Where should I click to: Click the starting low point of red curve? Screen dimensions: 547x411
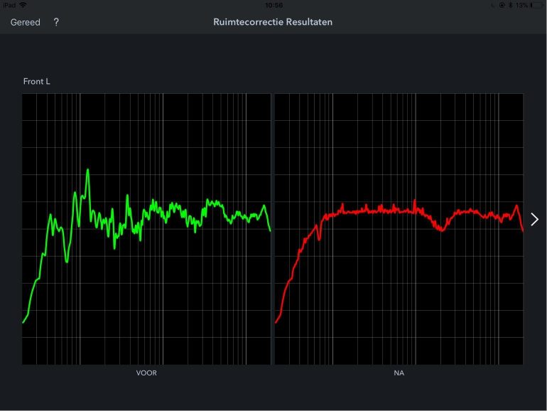point(276,322)
